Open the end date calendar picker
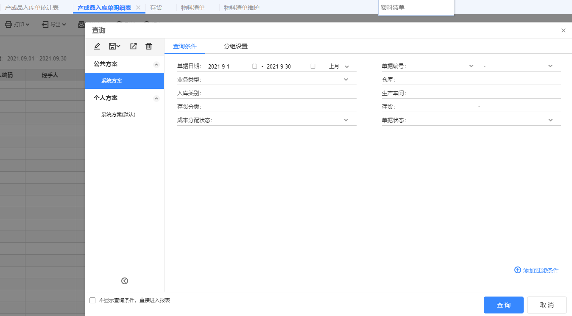572x316 pixels. 313,66
